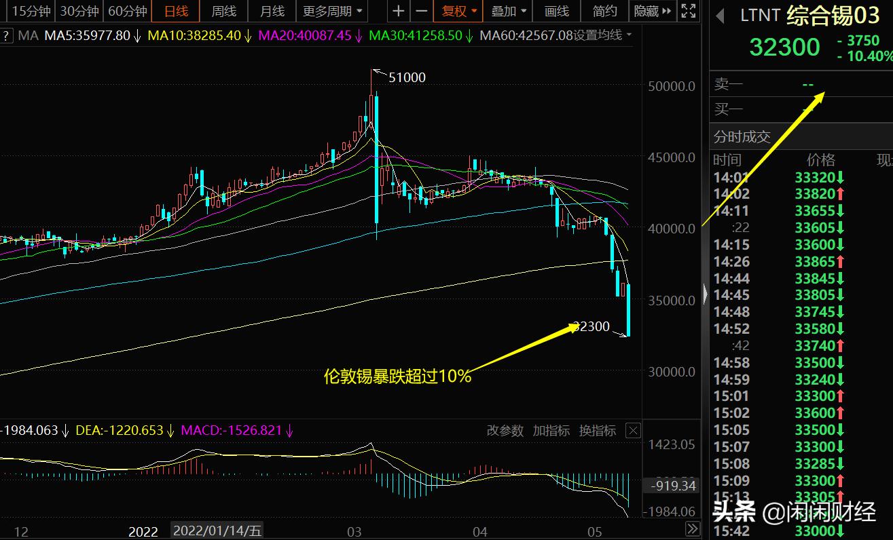Switch to the 30分钟 period
This screenshot has height=540, width=893.
point(79,11)
